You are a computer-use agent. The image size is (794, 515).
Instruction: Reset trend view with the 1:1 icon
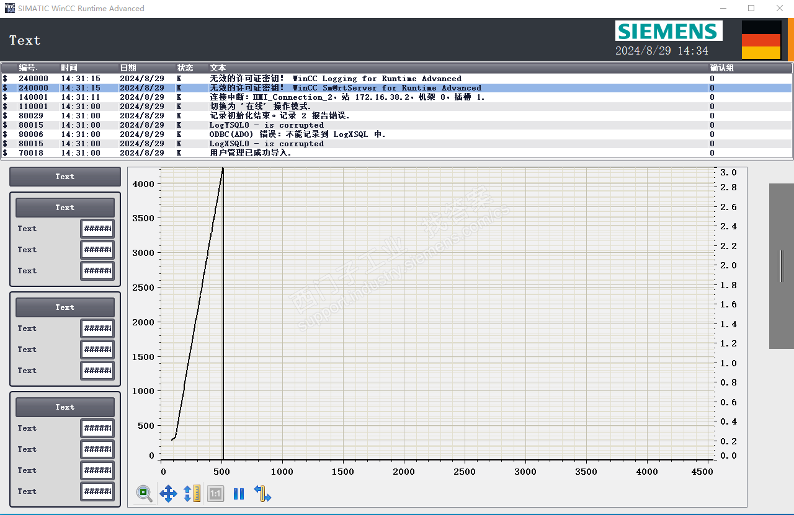tap(215, 494)
